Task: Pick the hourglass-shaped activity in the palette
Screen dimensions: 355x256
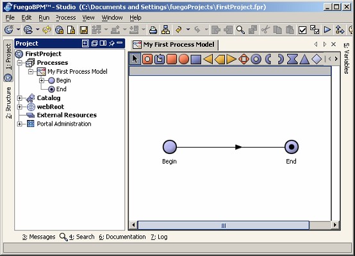Action: (292, 59)
